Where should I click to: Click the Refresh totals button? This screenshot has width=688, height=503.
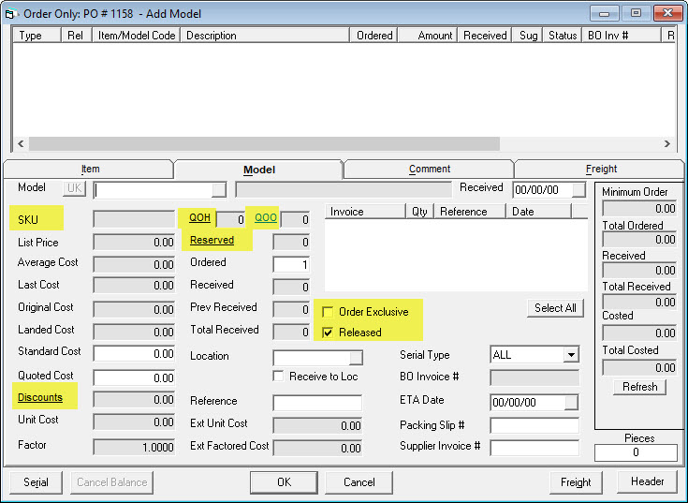click(x=639, y=387)
